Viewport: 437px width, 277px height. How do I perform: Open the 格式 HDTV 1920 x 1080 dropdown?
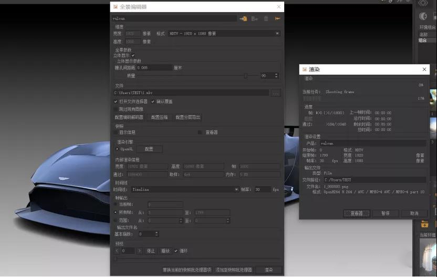click(224, 34)
